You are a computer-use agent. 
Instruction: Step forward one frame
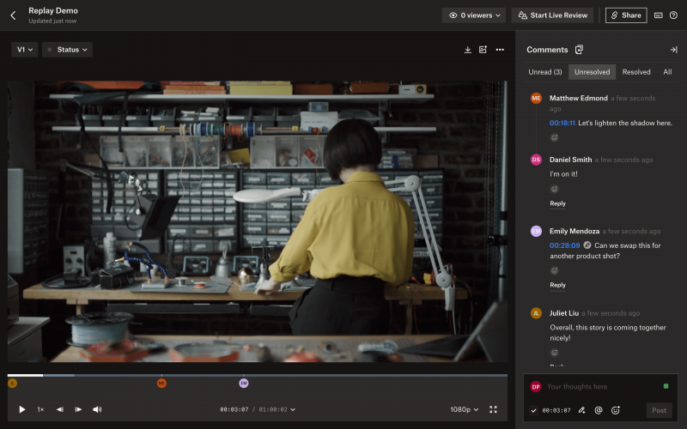tap(78, 409)
